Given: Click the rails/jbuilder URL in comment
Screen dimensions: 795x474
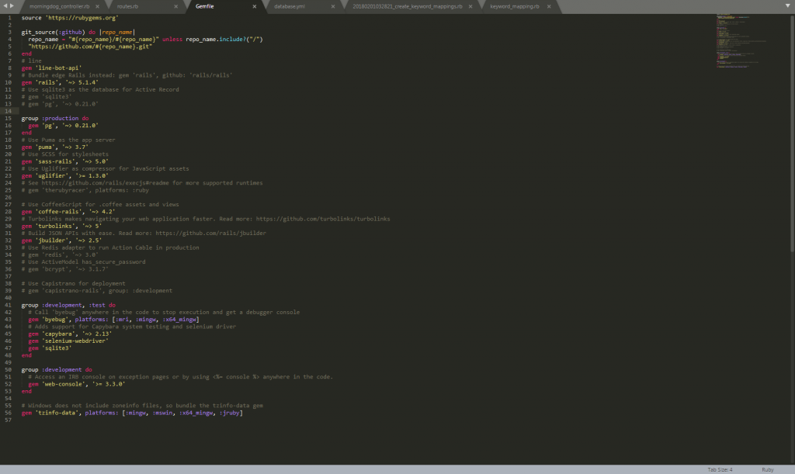Looking at the screenshot, I should pos(210,233).
